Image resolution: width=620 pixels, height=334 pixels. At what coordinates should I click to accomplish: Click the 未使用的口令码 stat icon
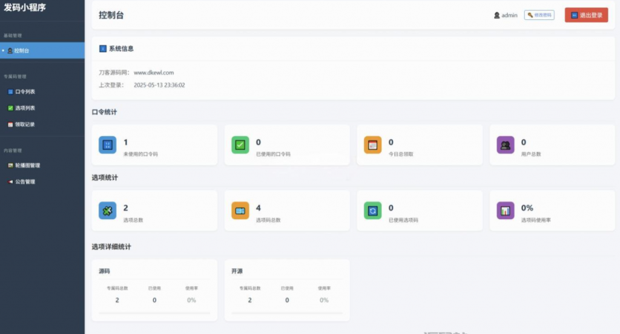pos(107,145)
